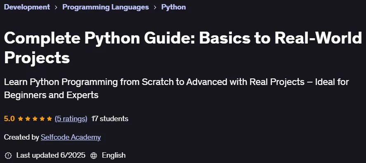Image resolution: width=366 pixels, height=163 pixels.
Task: Click the third rating star
Action: (x=35, y=119)
